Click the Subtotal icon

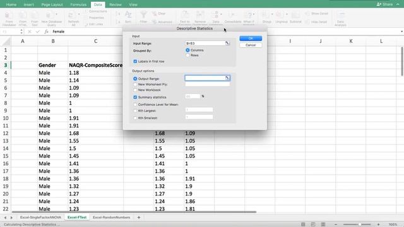pyautogui.click(x=295, y=15)
